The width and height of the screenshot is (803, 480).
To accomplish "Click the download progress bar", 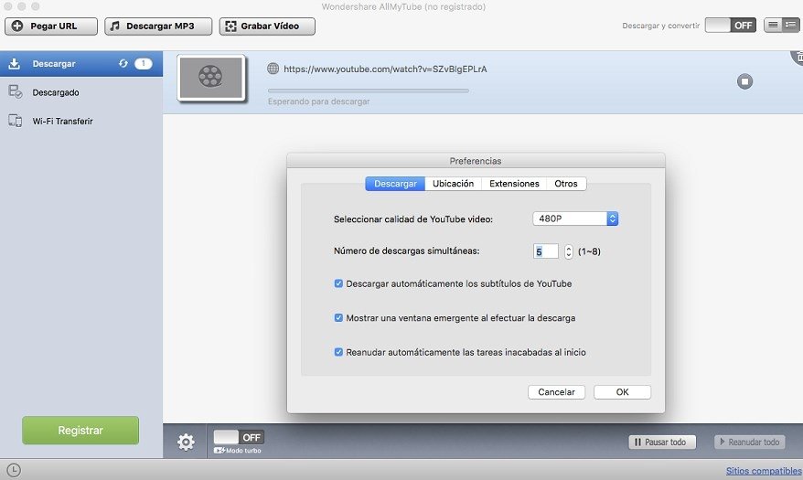I will tap(369, 91).
